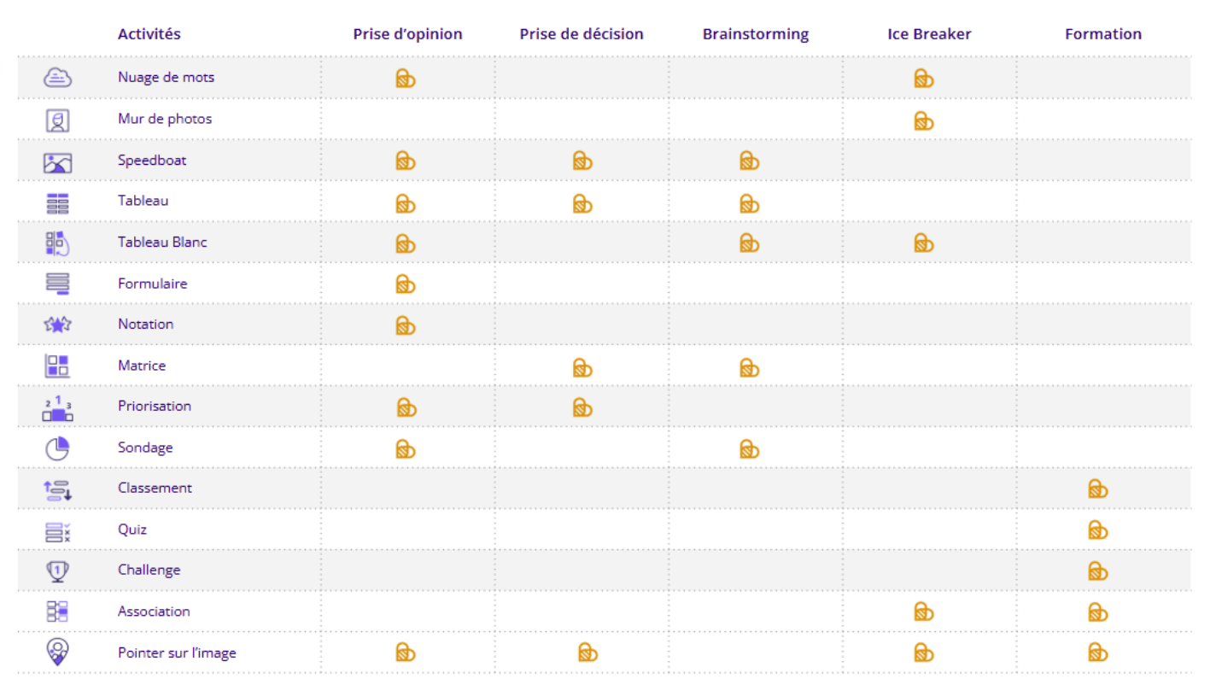Select the Ice Breaker column header
Image resolution: width=1216 pixels, height=679 pixels.
tap(929, 34)
